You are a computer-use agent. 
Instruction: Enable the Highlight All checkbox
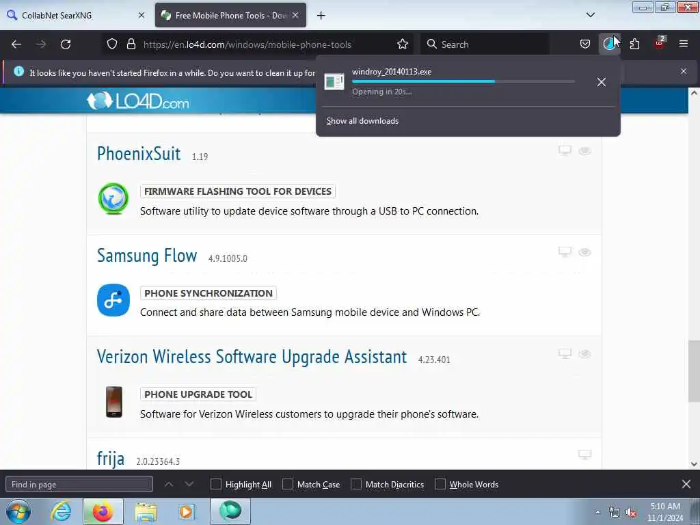click(216, 485)
